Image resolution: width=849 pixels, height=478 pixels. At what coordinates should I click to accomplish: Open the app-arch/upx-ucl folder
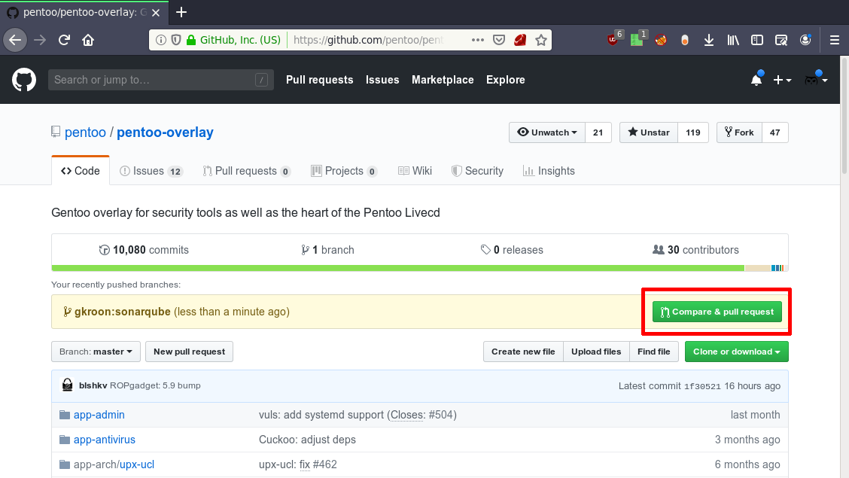click(114, 464)
